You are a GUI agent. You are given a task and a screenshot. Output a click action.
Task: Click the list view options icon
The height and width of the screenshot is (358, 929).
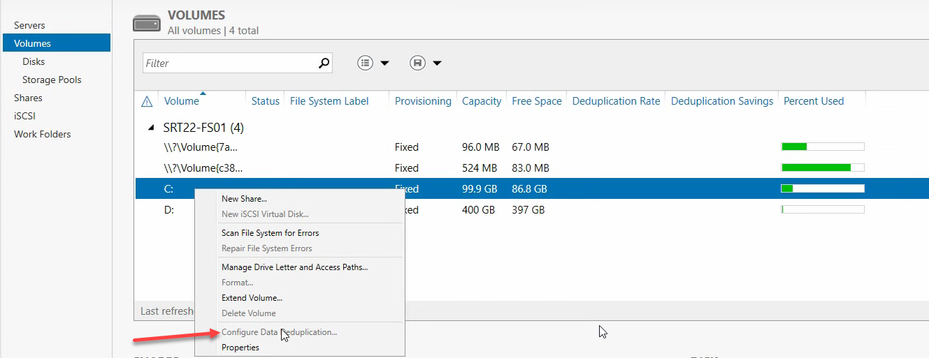(365, 63)
